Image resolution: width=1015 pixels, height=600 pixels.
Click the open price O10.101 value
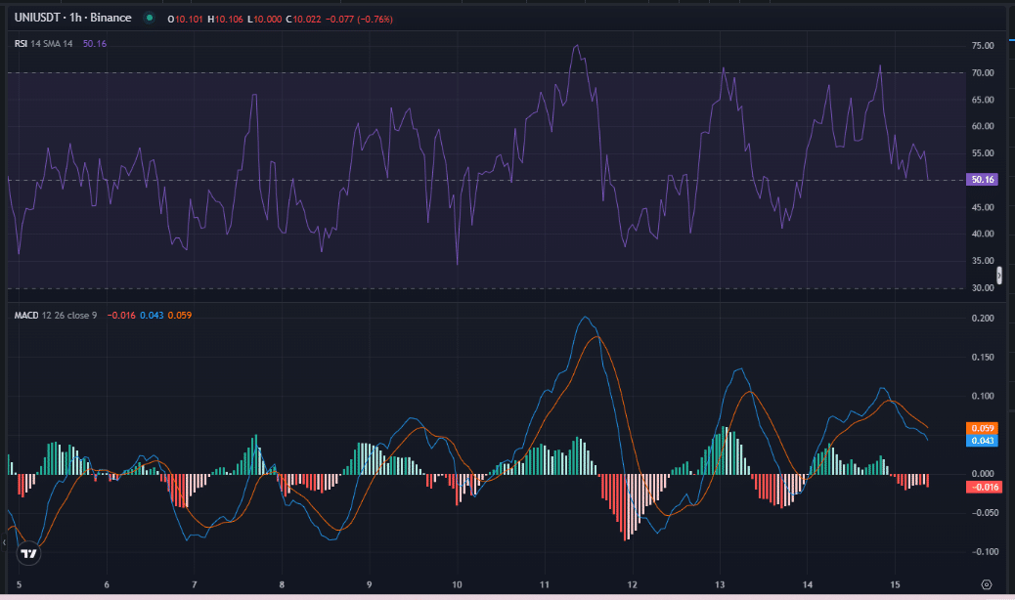(185, 19)
